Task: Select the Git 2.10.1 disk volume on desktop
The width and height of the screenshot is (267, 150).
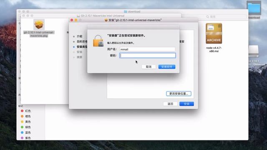Action: [254, 52]
